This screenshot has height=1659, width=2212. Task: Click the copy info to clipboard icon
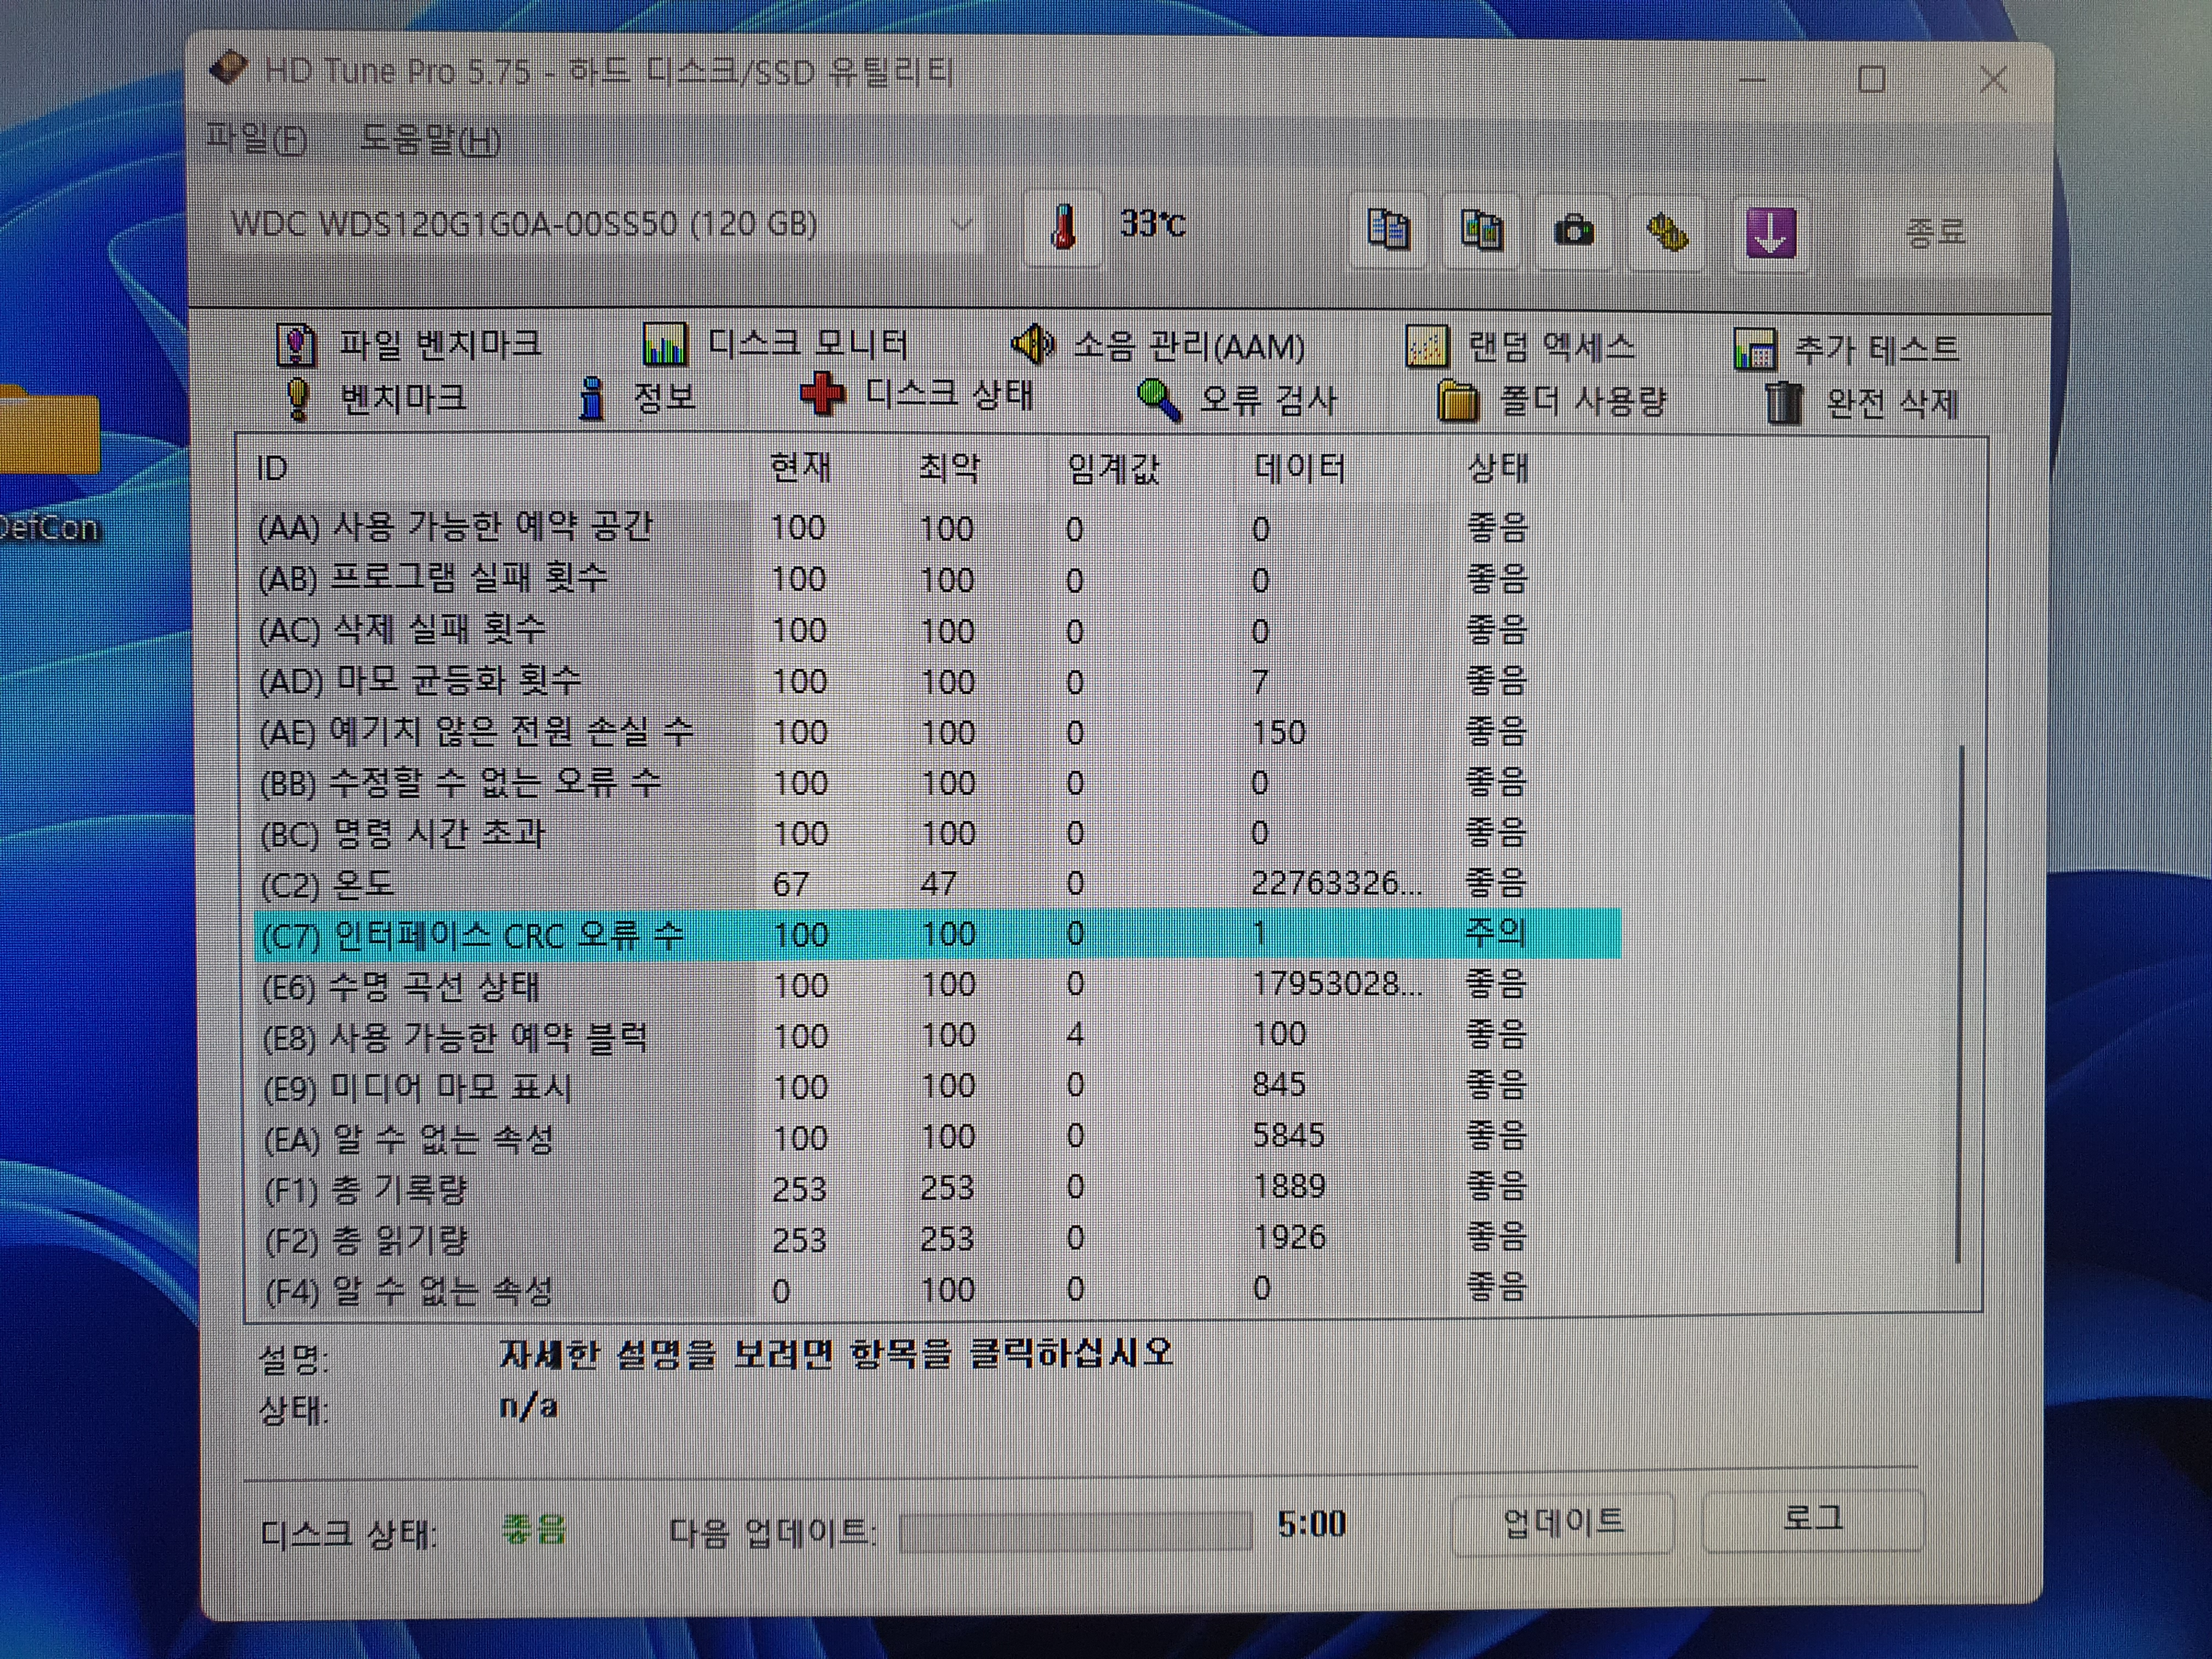1388,230
